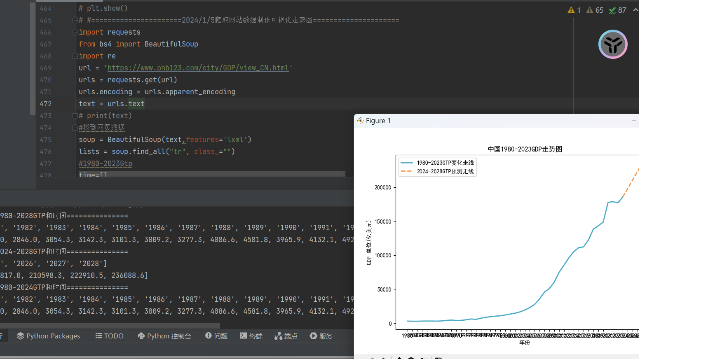Click the 'urls = requests.get(url)' line
Screen dimensions: 715x359
pos(128,80)
